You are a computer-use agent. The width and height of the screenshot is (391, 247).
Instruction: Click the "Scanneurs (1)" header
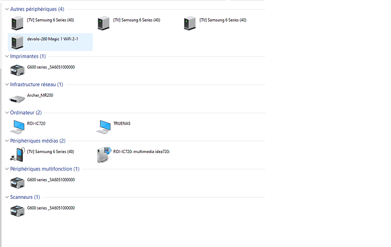click(25, 197)
